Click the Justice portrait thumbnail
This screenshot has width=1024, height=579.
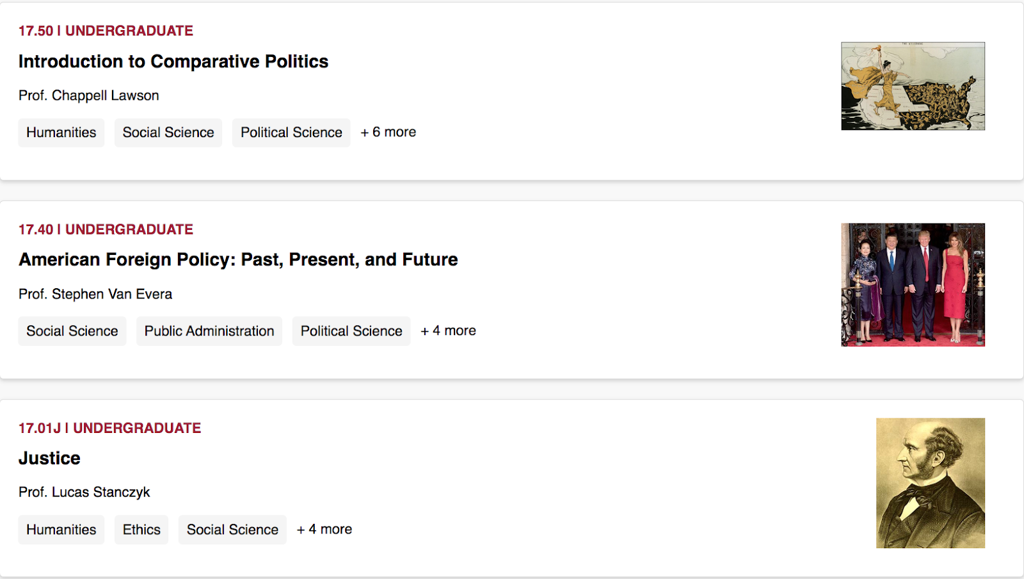(x=931, y=483)
